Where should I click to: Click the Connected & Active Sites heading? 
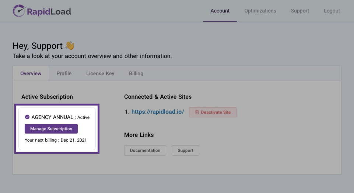point(158,97)
